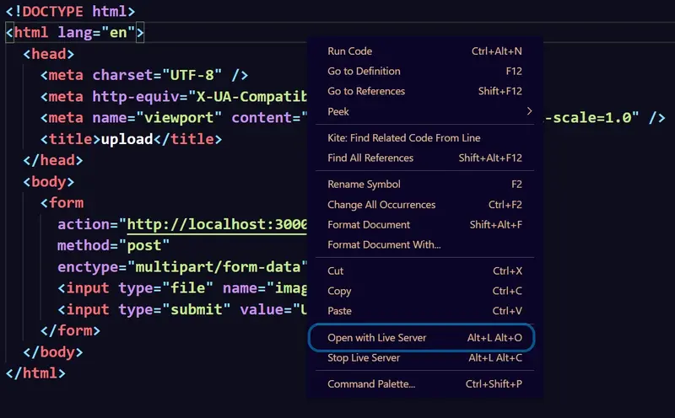This screenshot has height=418, width=675.
Task: Expand the Peek submenu arrow
Action: 529,111
